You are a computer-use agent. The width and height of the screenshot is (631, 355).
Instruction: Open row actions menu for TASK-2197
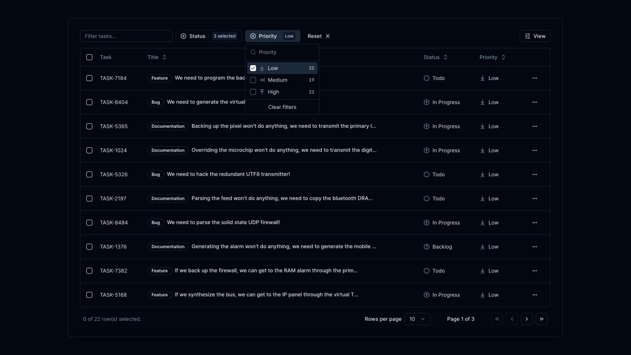(535, 198)
